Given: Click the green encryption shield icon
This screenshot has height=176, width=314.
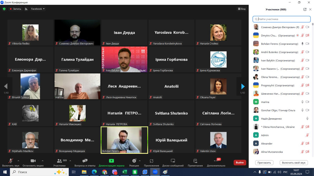Looking at the screenshot, I should click(4, 9).
